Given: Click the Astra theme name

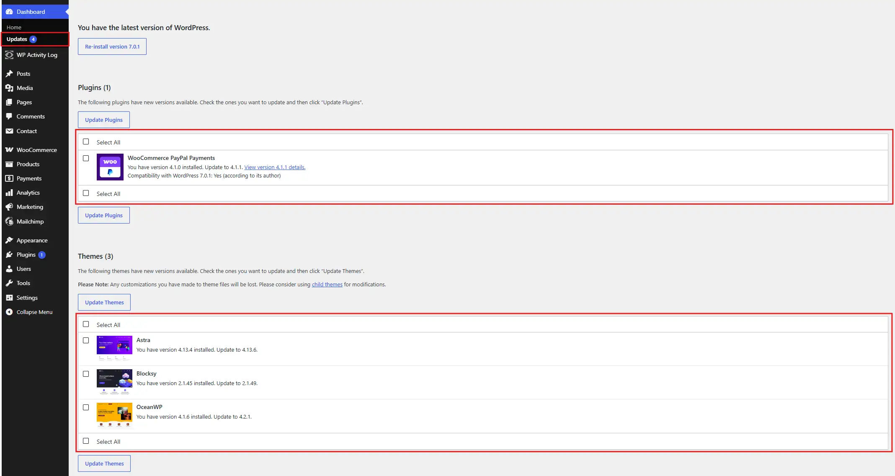Looking at the screenshot, I should [x=143, y=340].
